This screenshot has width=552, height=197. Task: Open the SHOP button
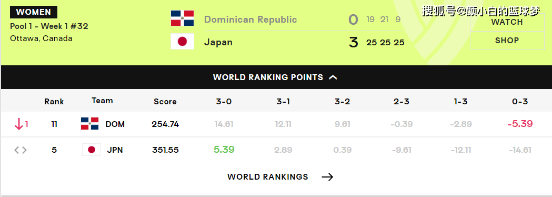pos(507,40)
